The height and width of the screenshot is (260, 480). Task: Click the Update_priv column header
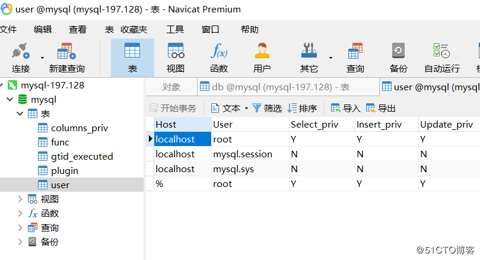(449, 124)
